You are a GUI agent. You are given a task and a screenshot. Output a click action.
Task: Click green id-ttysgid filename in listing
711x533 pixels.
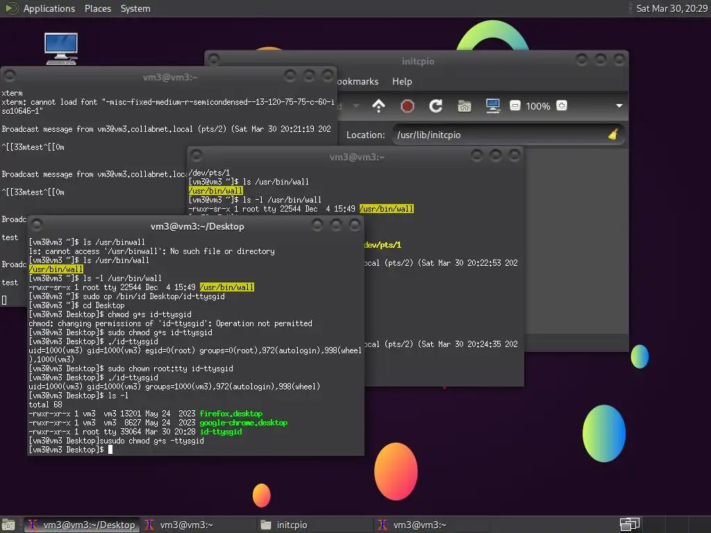(221, 432)
